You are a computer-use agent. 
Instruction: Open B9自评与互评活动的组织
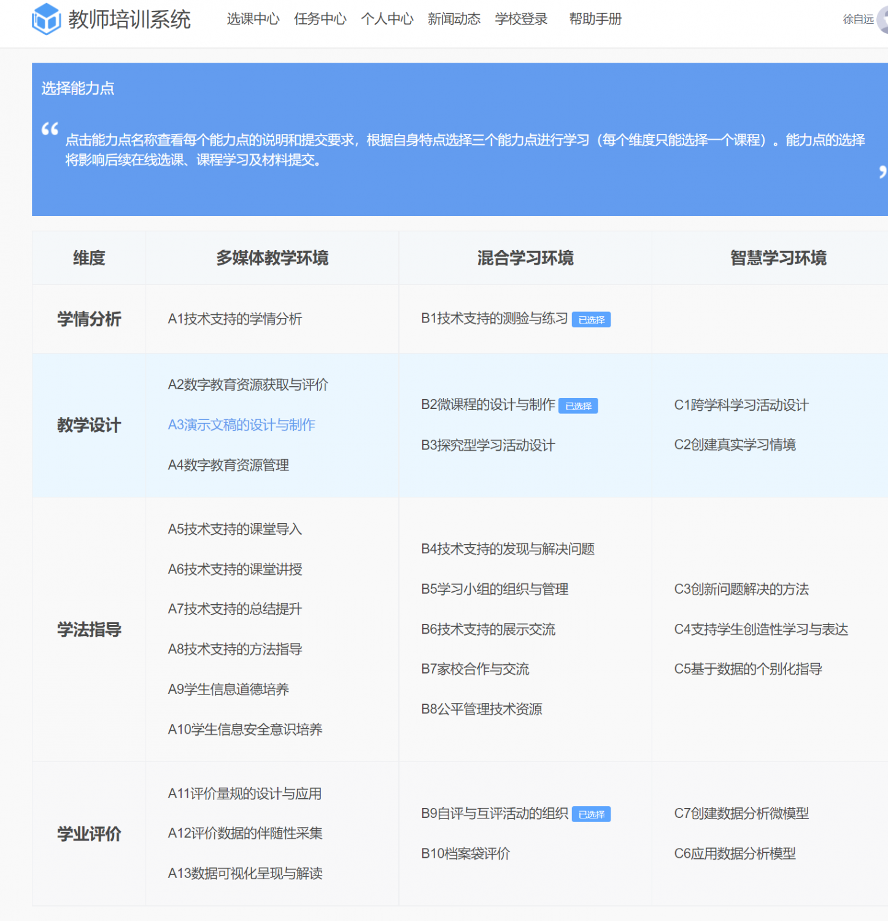495,813
